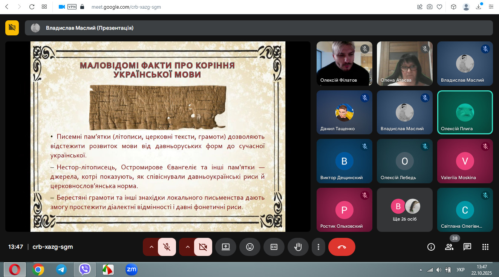The image size is (499, 277).
Task: Expand video settings arrow beside camera
Action: (x=188, y=247)
